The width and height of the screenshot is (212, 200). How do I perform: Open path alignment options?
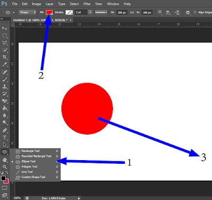pyautogui.click(x=169, y=13)
